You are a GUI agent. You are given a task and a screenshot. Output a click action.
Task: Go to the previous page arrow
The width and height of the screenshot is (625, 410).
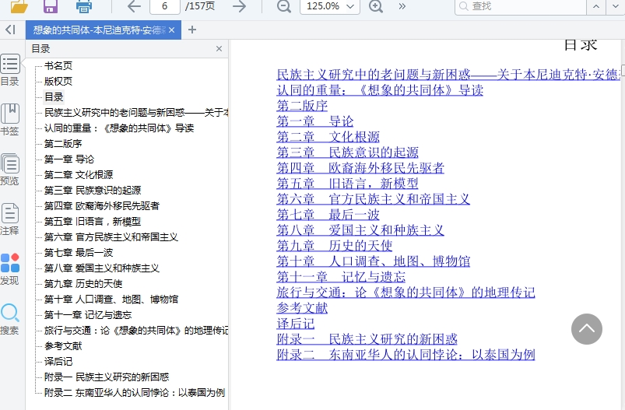tap(134, 6)
